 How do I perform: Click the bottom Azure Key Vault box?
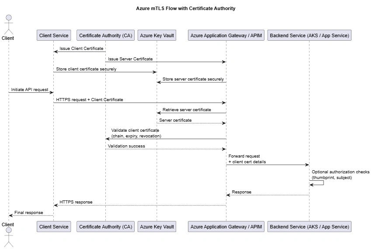pos(157,227)
